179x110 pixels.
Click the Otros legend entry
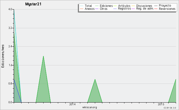101,9
